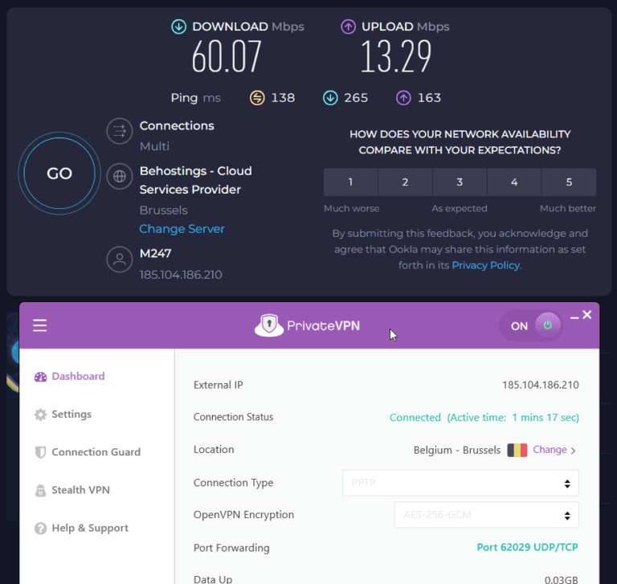
Task: Click the Connection Guard shield icon
Action: point(40,452)
